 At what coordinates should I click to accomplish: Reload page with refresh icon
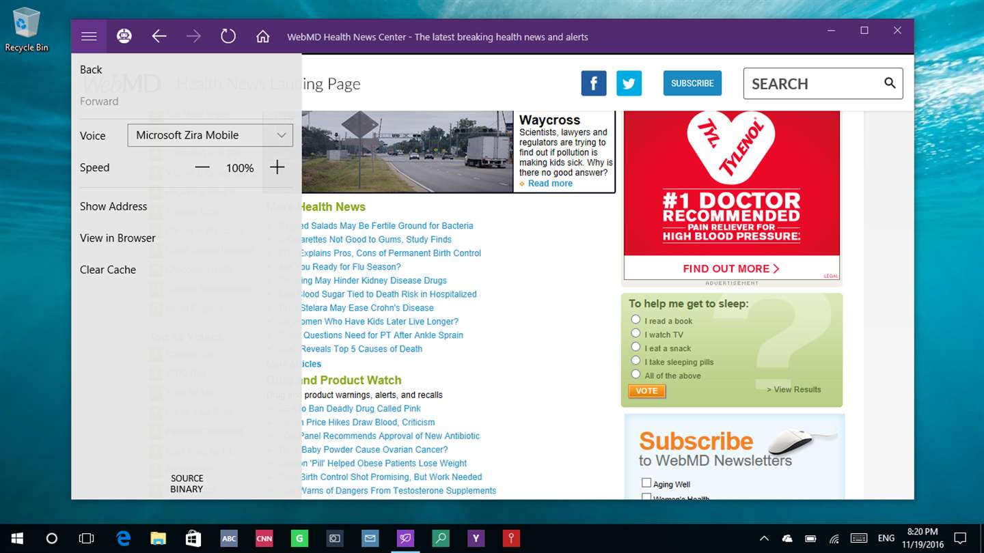click(x=228, y=36)
